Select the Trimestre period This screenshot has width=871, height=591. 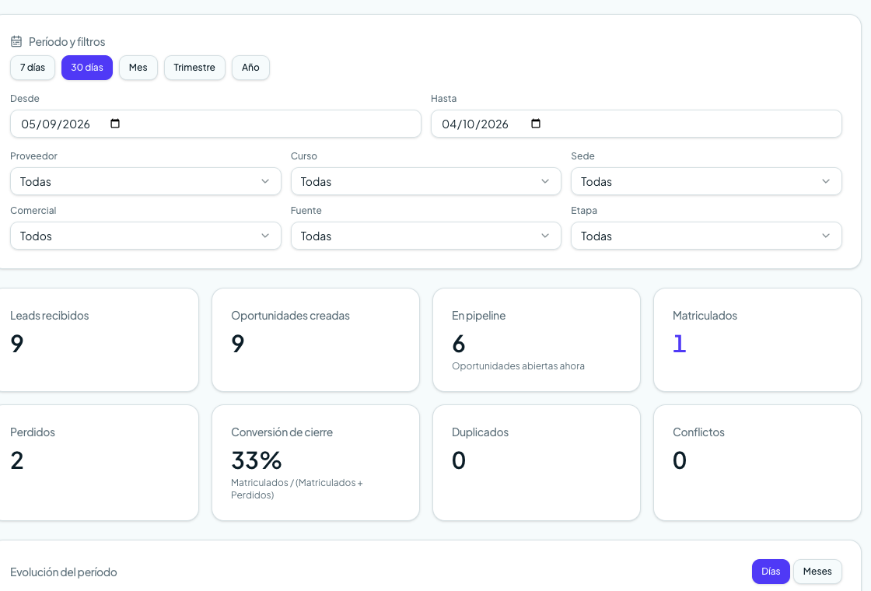[194, 68]
